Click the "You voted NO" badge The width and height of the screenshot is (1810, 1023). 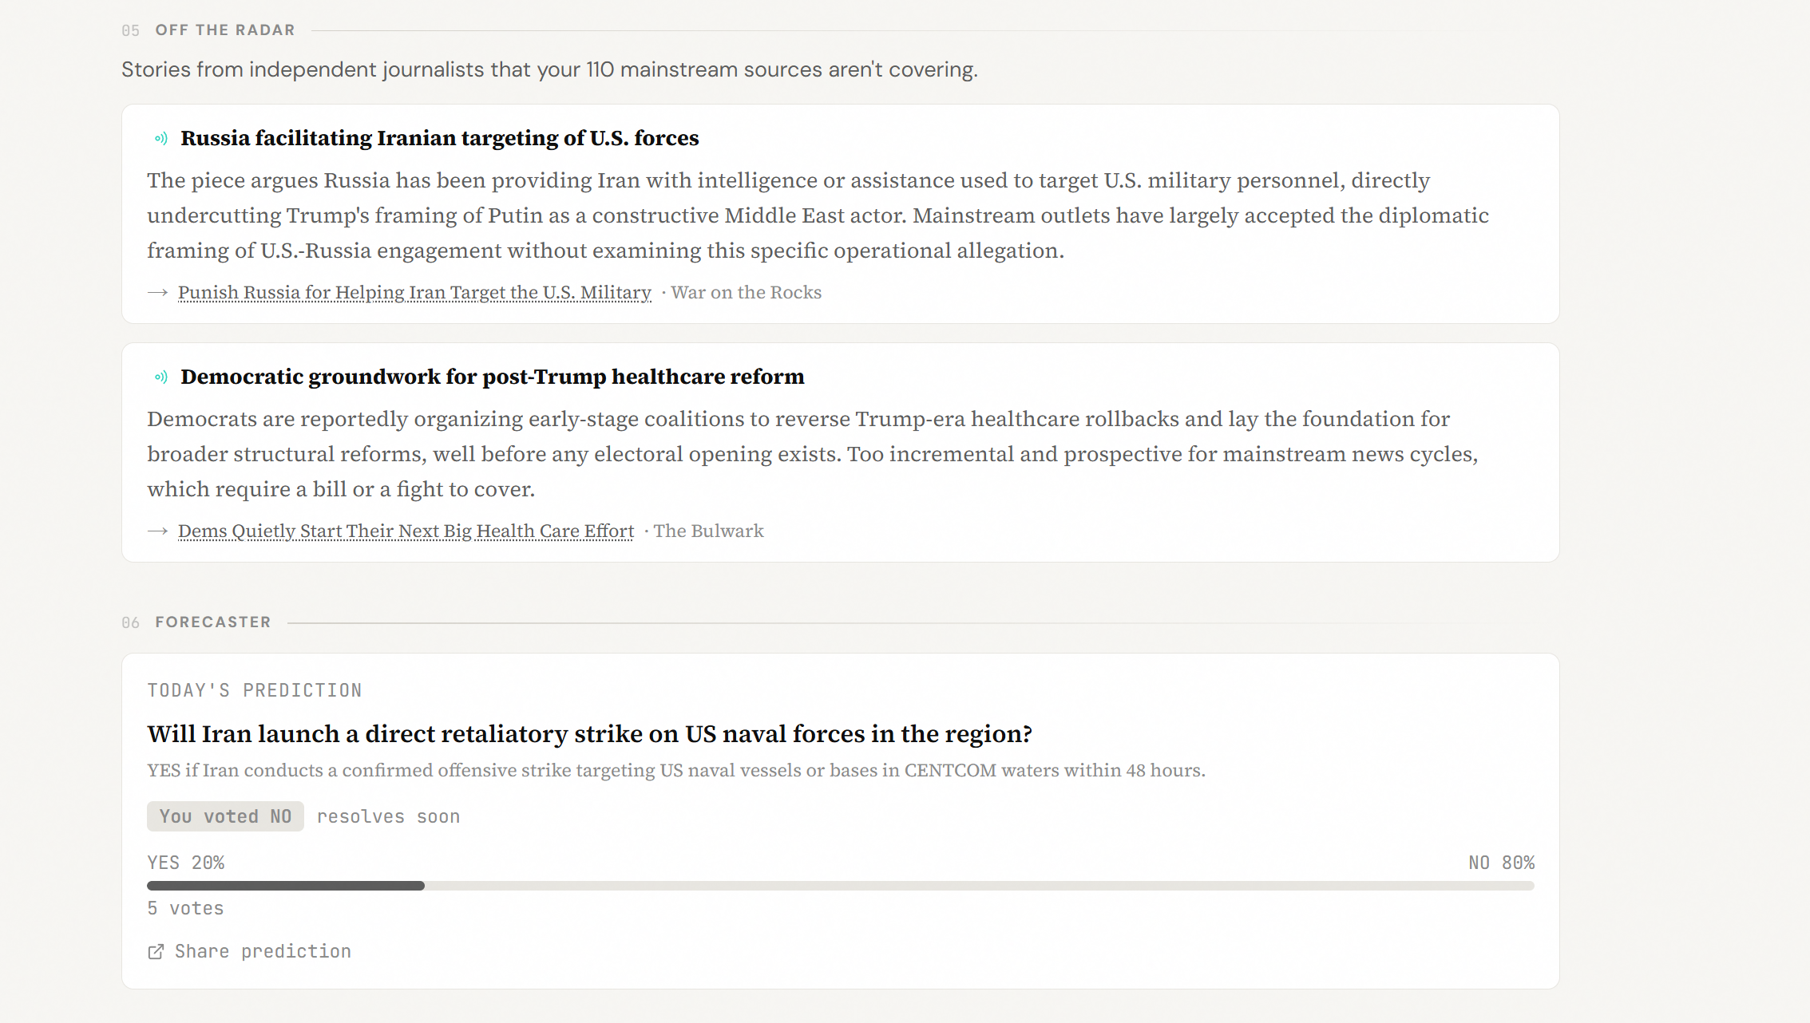(225, 816)
